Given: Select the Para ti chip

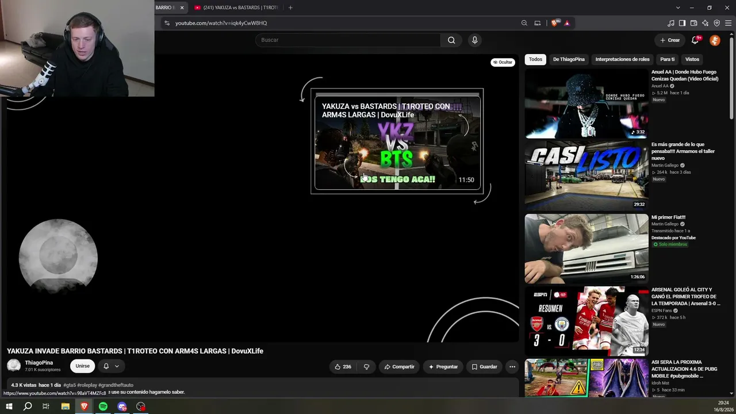Looking at the screenshot, I should tap(667, 59).
